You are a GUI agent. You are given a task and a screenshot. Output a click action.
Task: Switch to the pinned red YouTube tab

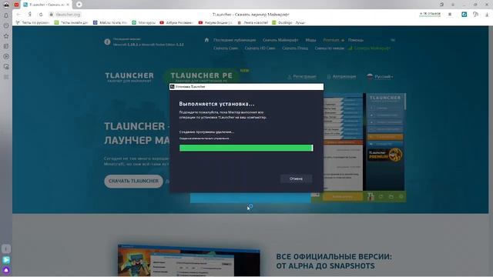tap(16, 5)
